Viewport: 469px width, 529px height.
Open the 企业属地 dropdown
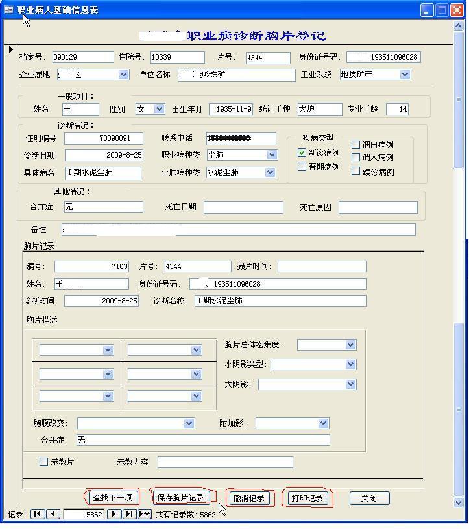tap(124, 74)
